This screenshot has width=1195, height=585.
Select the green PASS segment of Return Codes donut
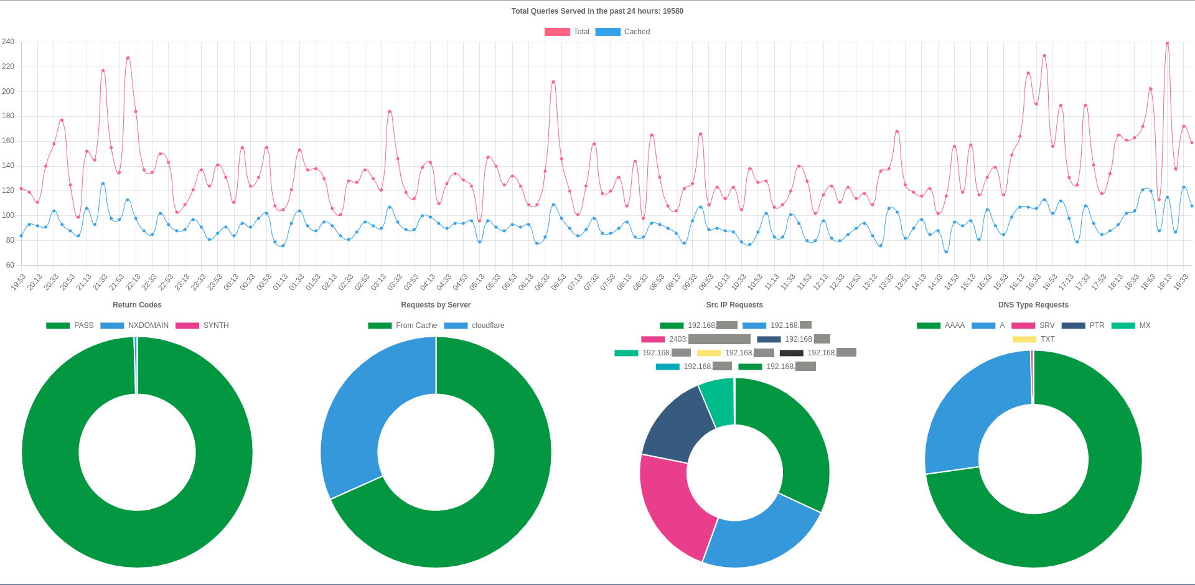(137, 539)
